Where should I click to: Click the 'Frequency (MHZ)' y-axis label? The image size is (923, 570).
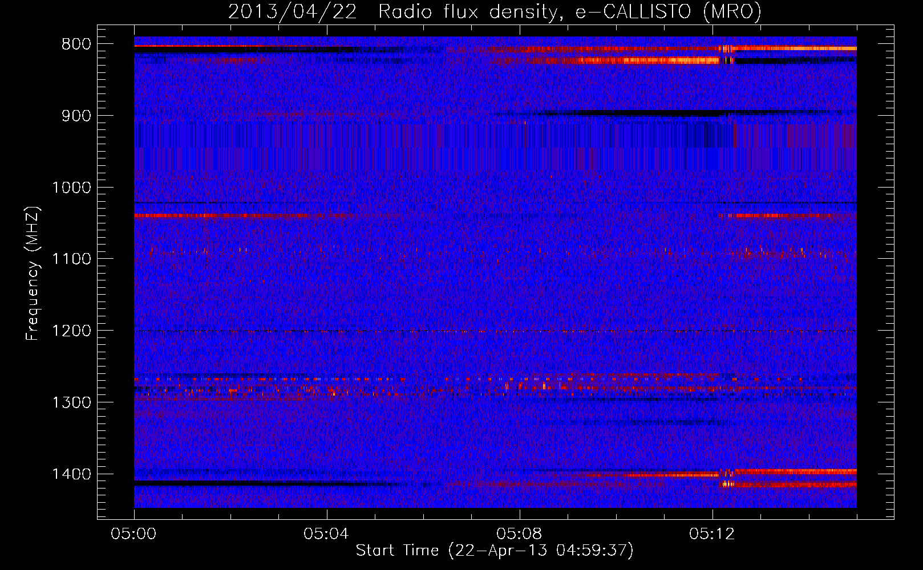pos(33,274)
